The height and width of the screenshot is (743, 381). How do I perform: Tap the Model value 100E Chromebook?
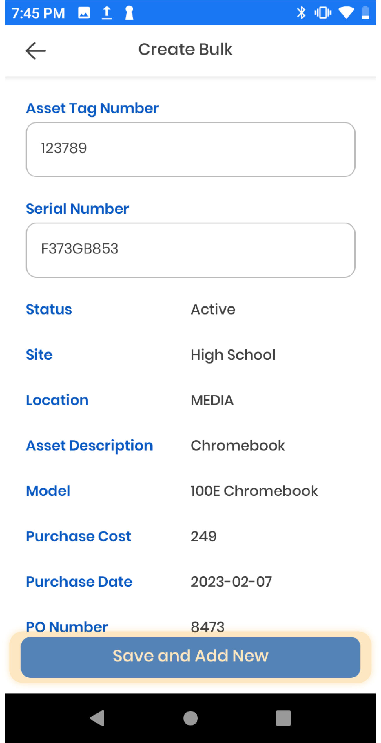point(254,491)
